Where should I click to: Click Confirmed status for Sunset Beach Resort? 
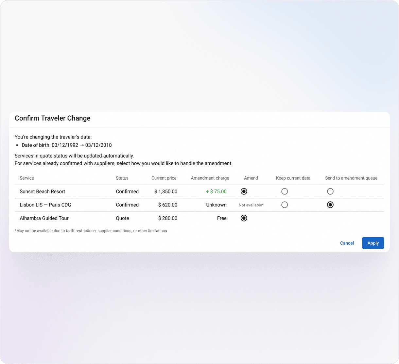(127, 191)
